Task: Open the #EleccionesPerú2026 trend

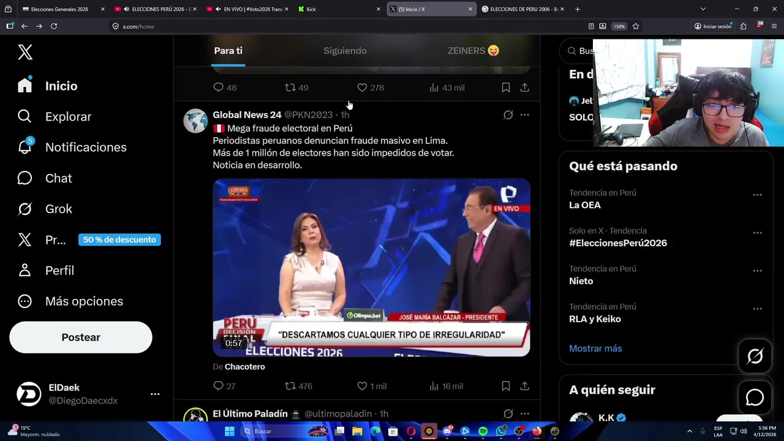Action: 618,243
